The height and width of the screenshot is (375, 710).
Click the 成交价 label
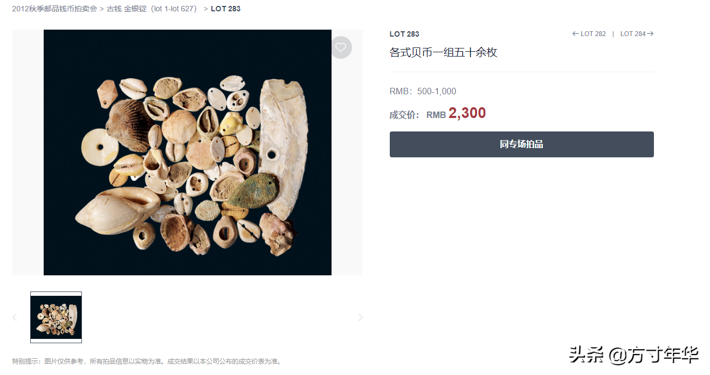tap(404, 115)
